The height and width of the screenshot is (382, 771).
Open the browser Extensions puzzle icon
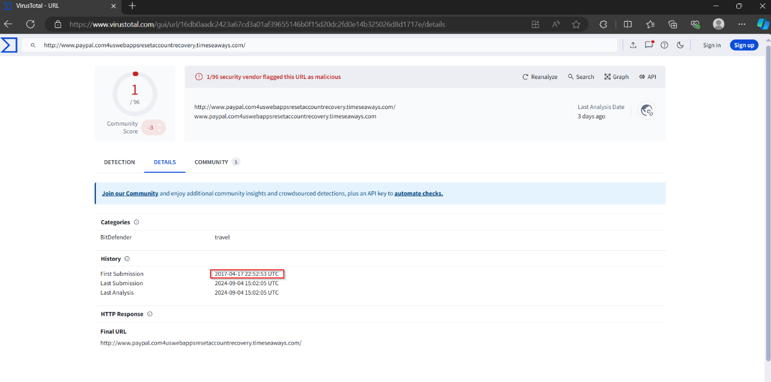point(603,24)
